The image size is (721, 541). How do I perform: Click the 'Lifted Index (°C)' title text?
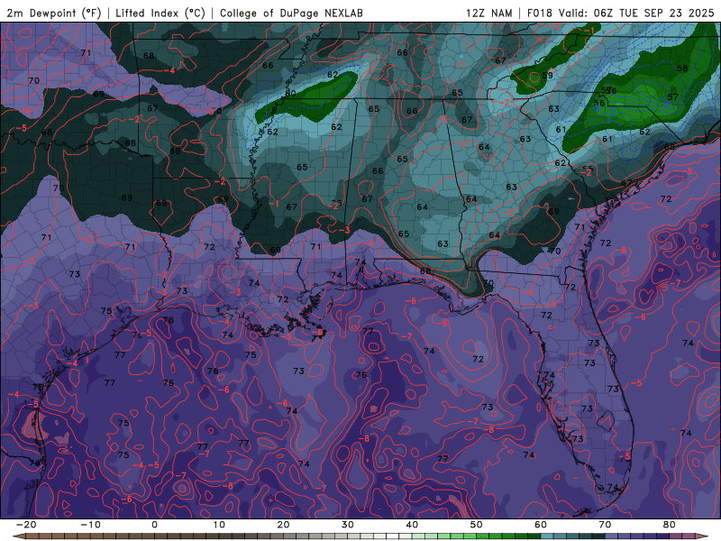160,13
